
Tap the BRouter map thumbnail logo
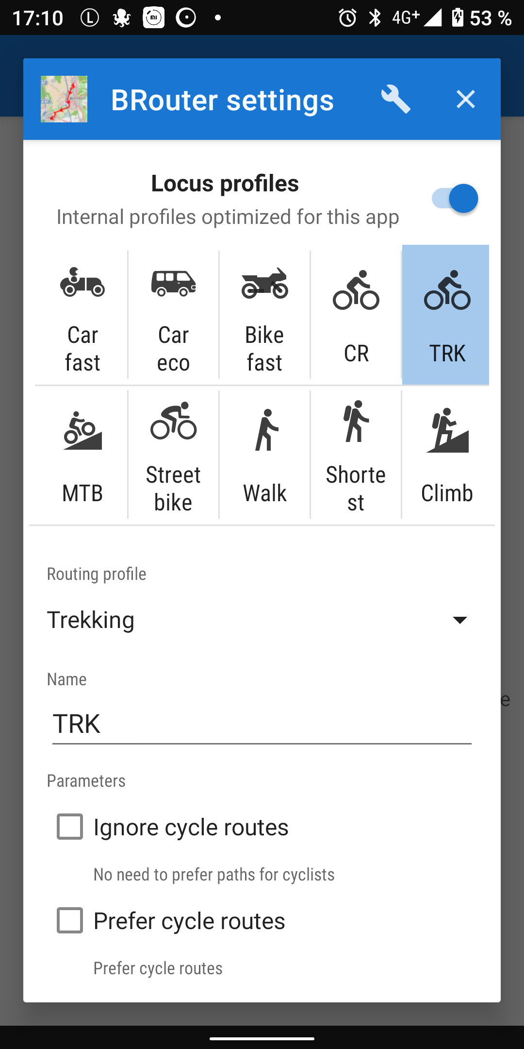coord(64,99)
